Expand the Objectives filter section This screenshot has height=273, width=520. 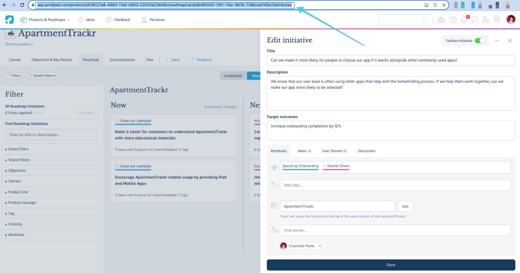17,170
